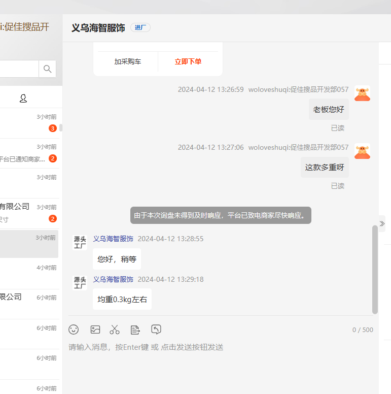Click the reply bubble icon in toolbar
The height and width of the screenshot is (394, 391).
coord(156,330)
